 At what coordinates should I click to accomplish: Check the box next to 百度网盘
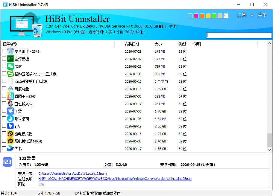coord(4,89)
